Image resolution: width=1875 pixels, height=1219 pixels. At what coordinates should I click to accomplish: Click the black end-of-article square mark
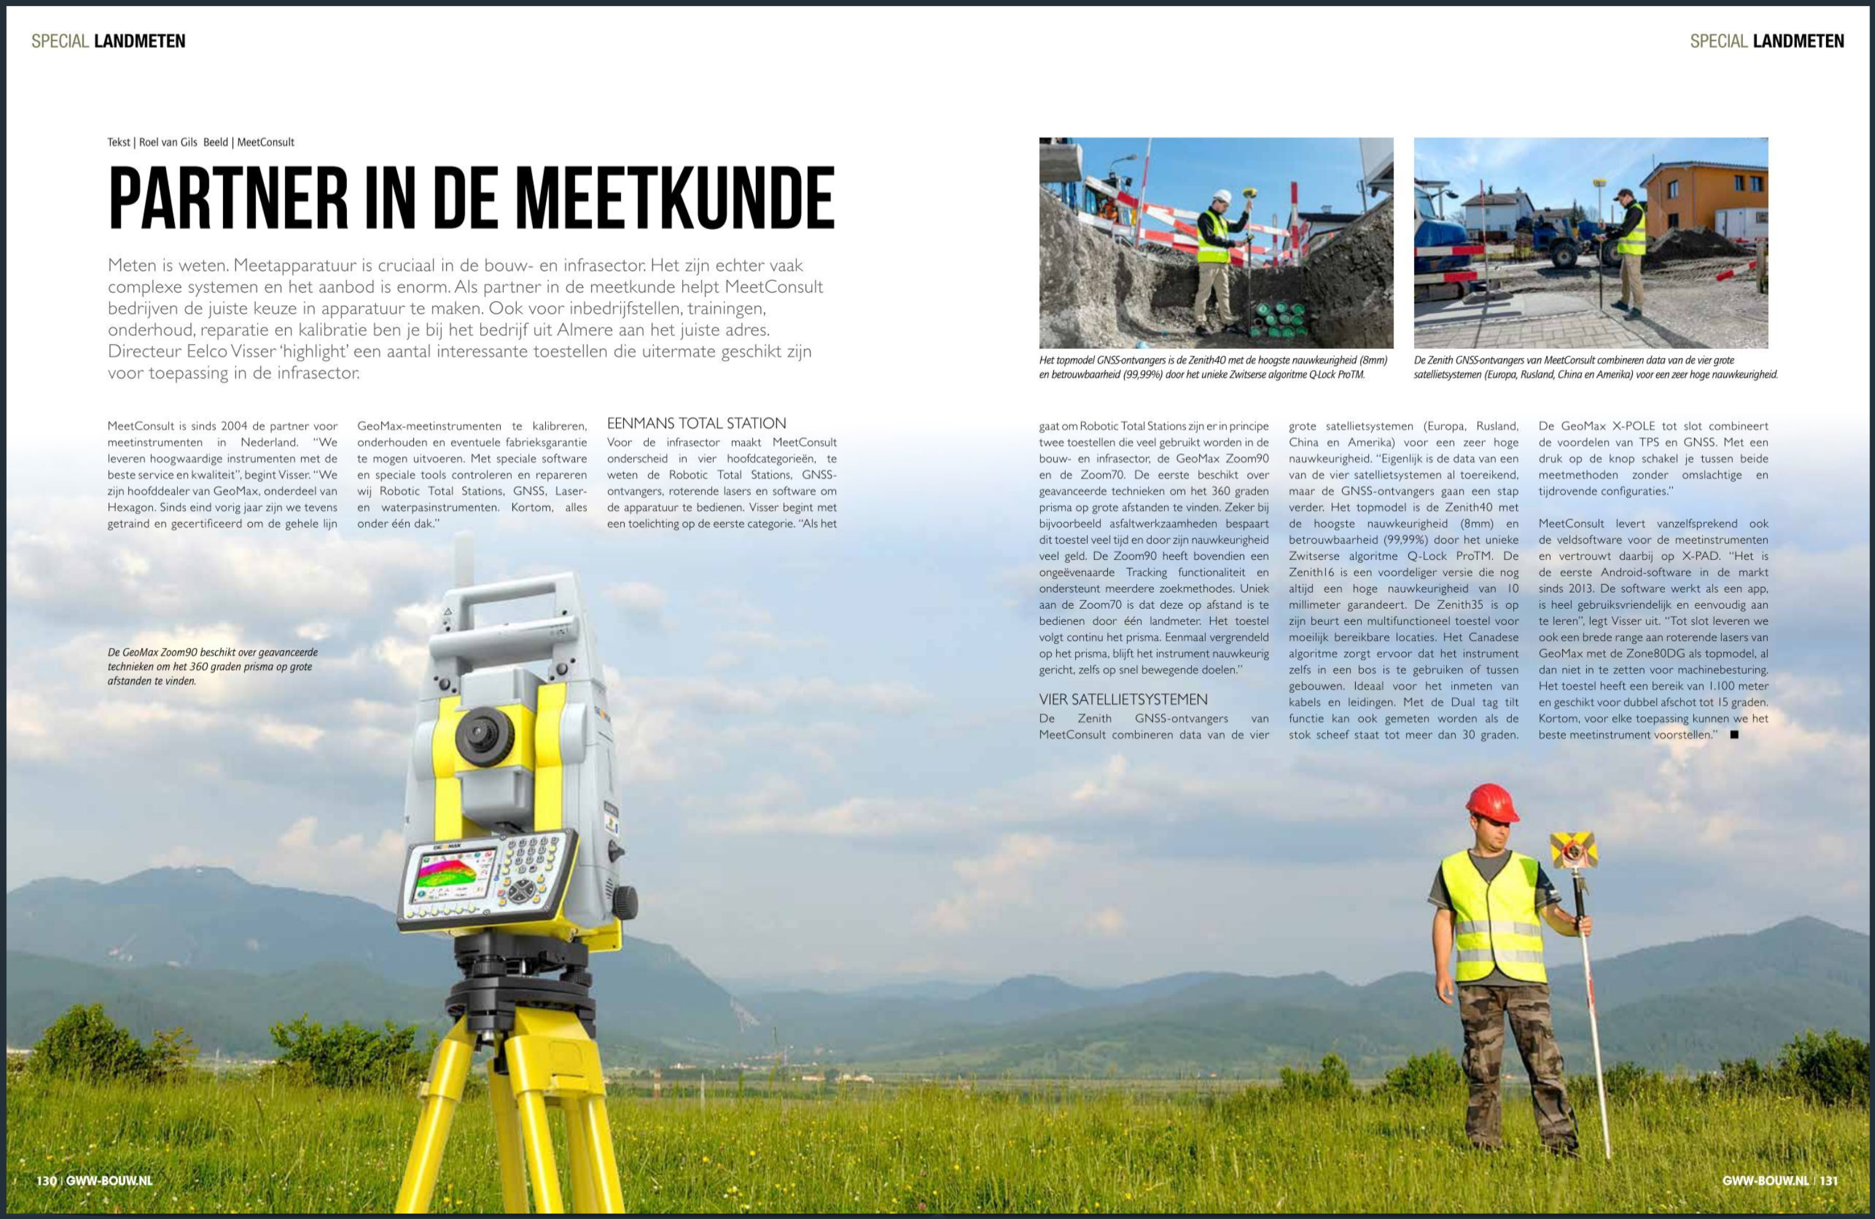pyautogui.click(x=1733, y=735)
